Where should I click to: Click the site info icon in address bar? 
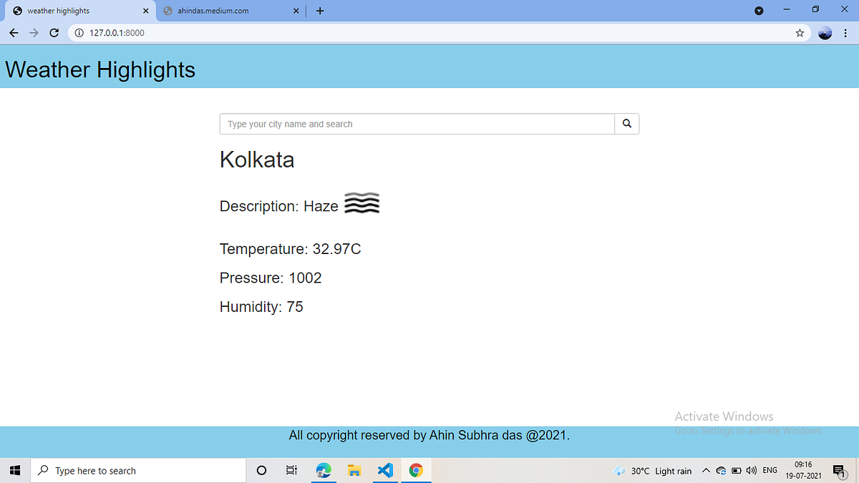tap(79, 33)
